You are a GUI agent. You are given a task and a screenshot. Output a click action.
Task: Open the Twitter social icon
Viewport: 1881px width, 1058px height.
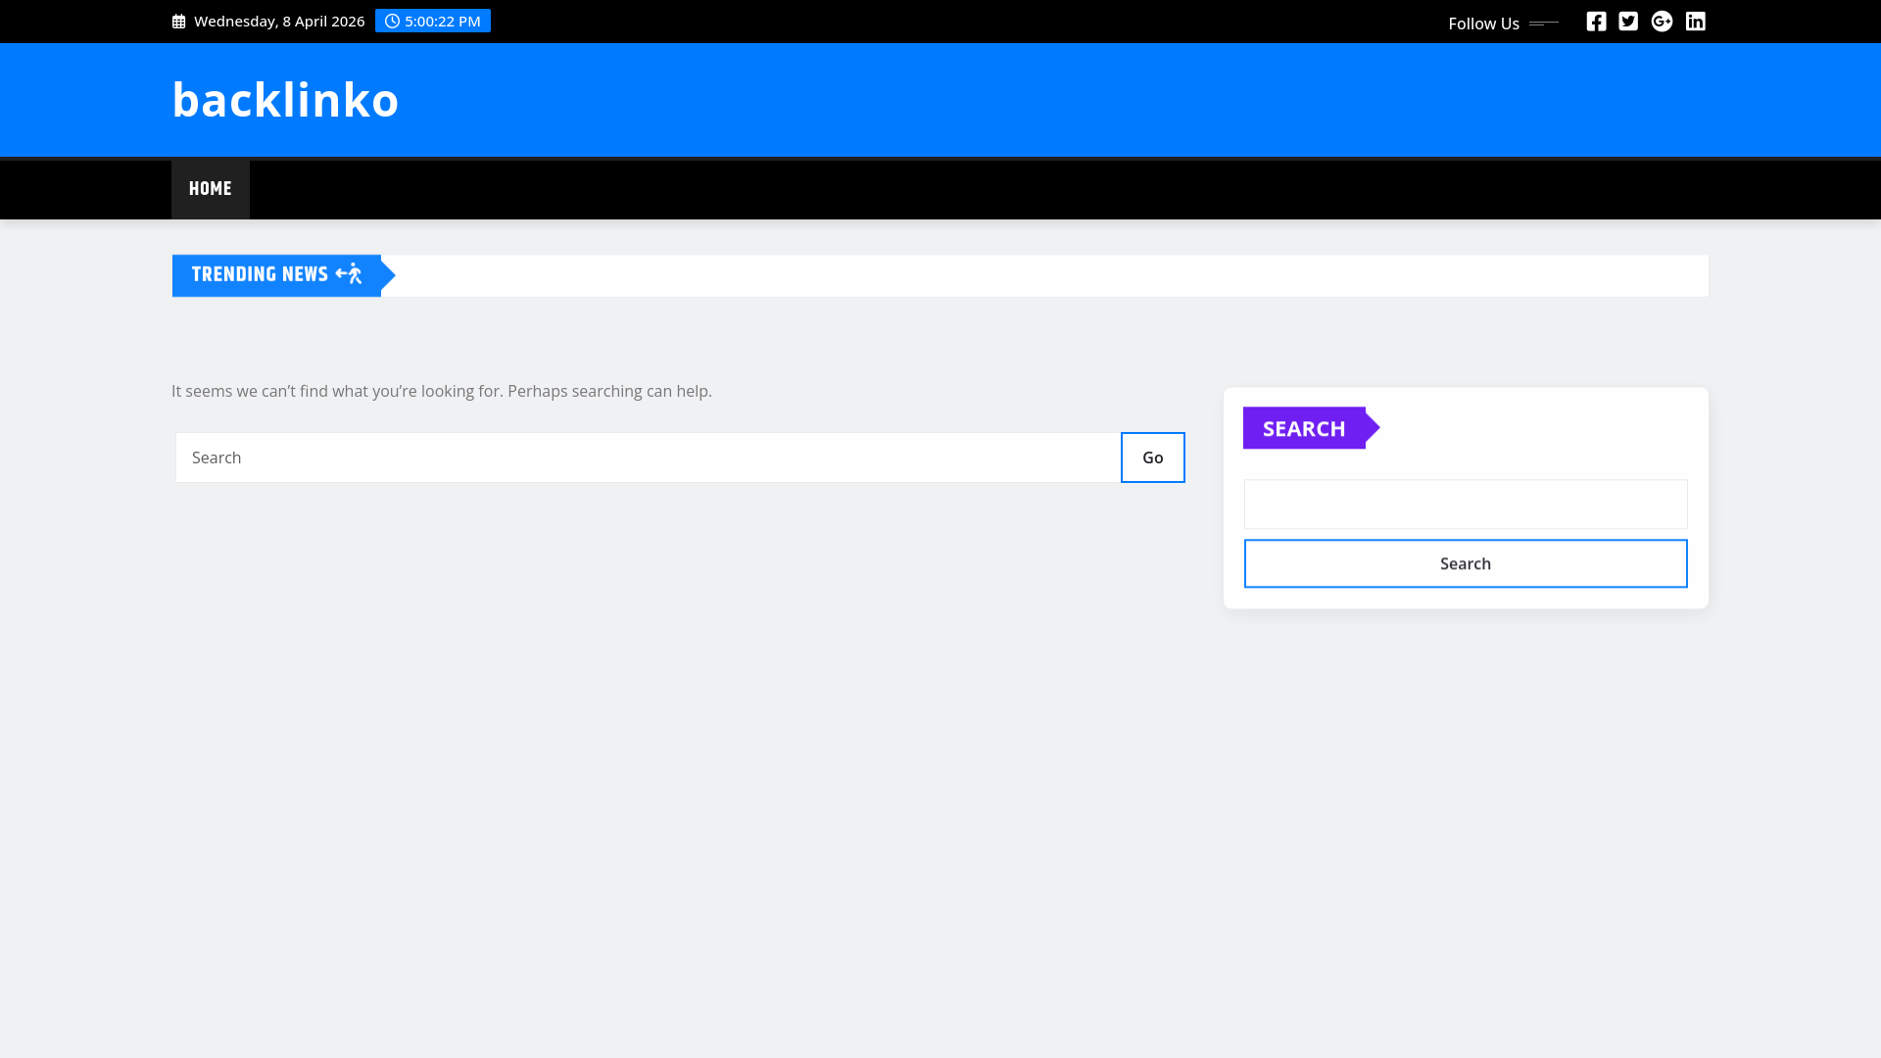coord(1628,22)
